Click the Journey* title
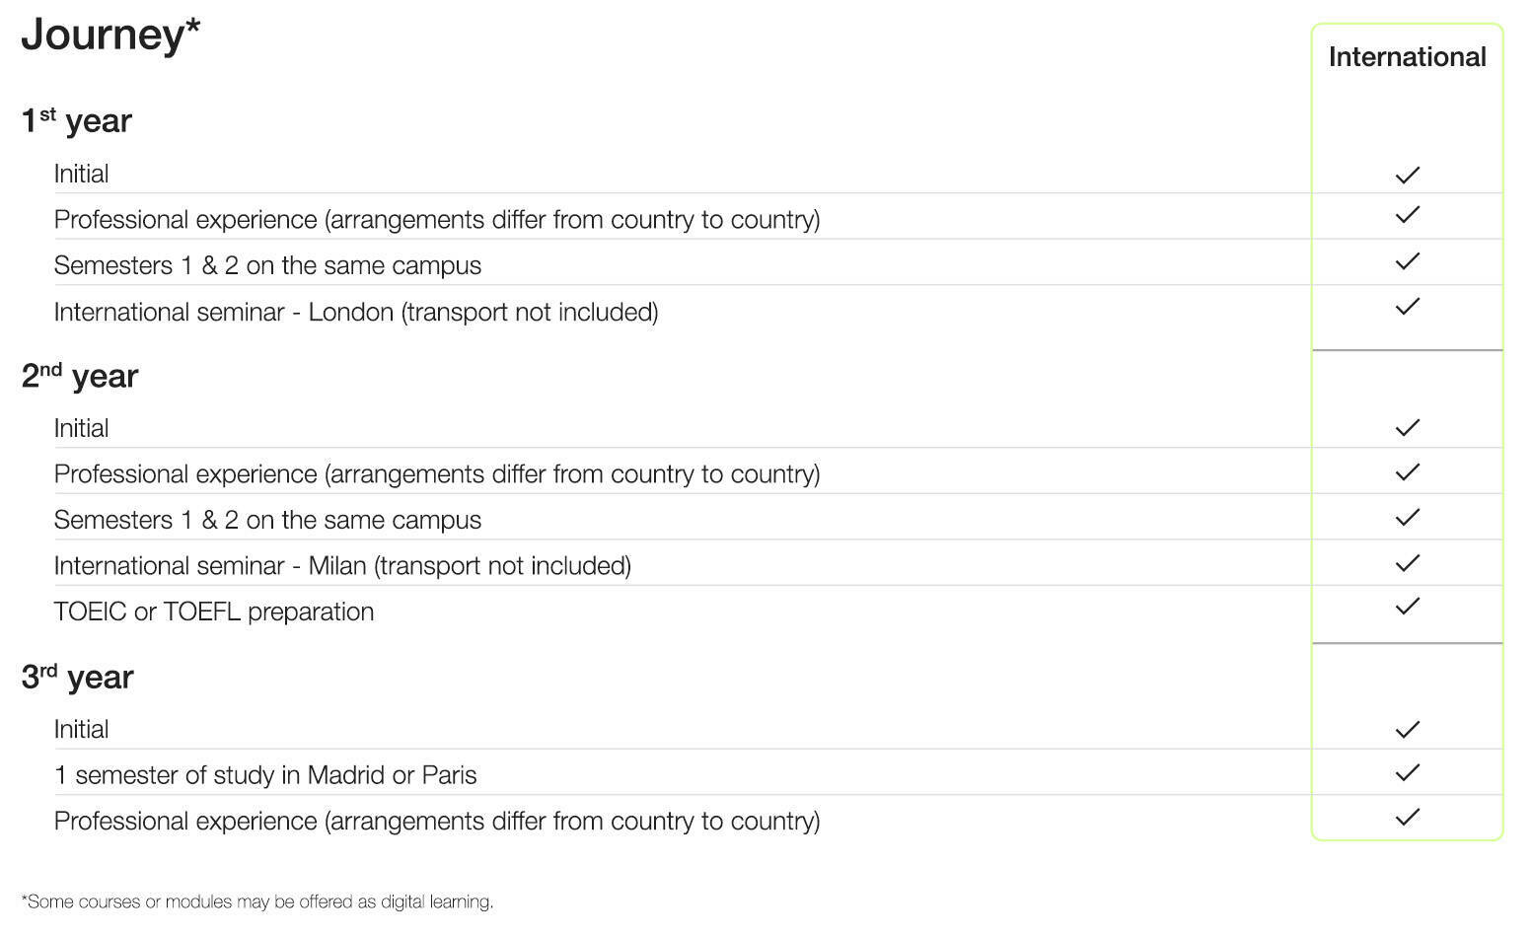1533x937 pixels. click(110, 35)
